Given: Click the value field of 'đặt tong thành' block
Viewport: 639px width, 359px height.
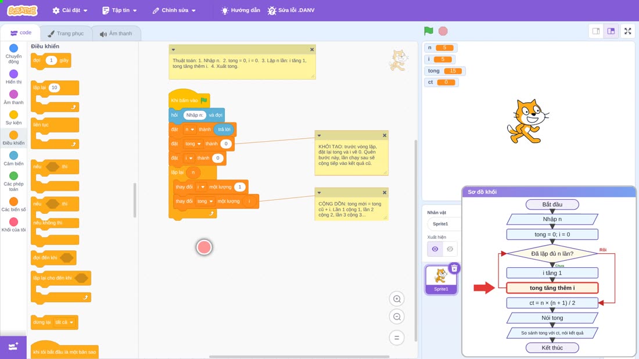Looking at the screenshot, I should point(226,144).
